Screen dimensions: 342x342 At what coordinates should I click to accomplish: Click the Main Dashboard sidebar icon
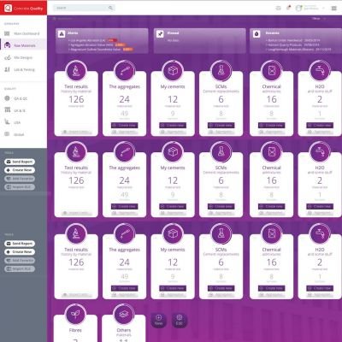(7, 33)
